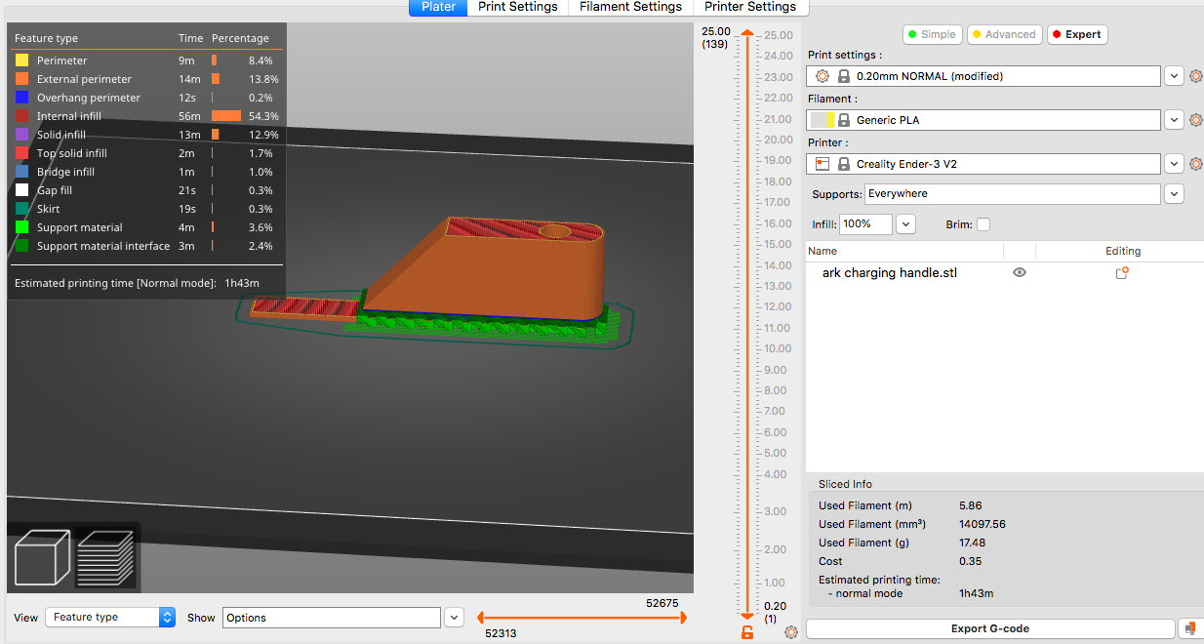Open Print Settings via the gear icon

click(x=1196, y=75)
